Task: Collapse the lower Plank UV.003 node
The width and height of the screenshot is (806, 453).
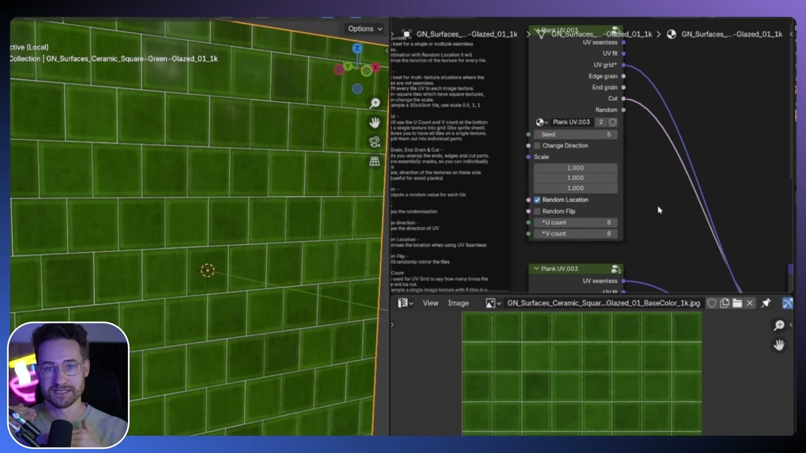Action: (x=536, y=268)
